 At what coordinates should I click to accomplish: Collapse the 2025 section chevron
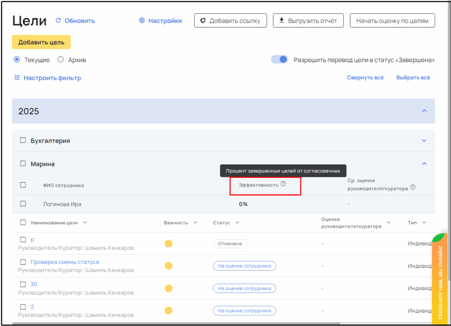424,111
